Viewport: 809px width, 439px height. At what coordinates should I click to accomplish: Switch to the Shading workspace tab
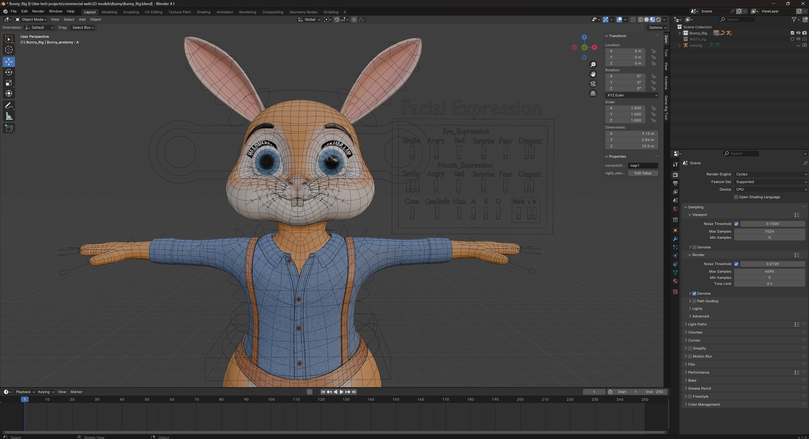click(x=204, y=12)
